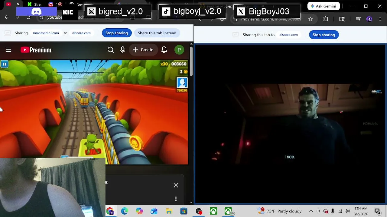Open discord.com link in left sharing bar

(81, 33)
